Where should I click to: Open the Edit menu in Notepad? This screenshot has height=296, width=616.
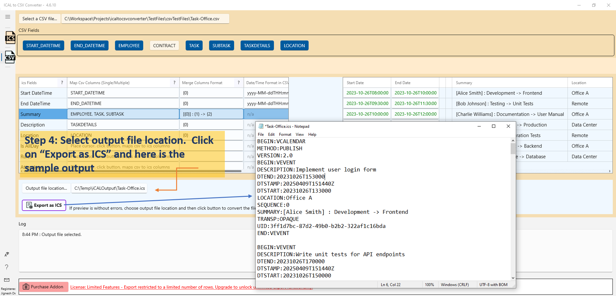point(271,135)
